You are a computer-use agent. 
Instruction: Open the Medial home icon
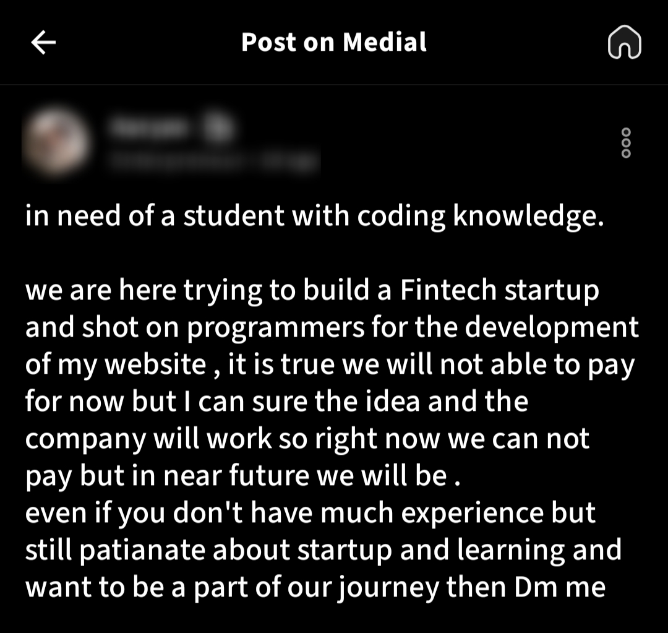[624, 43]
